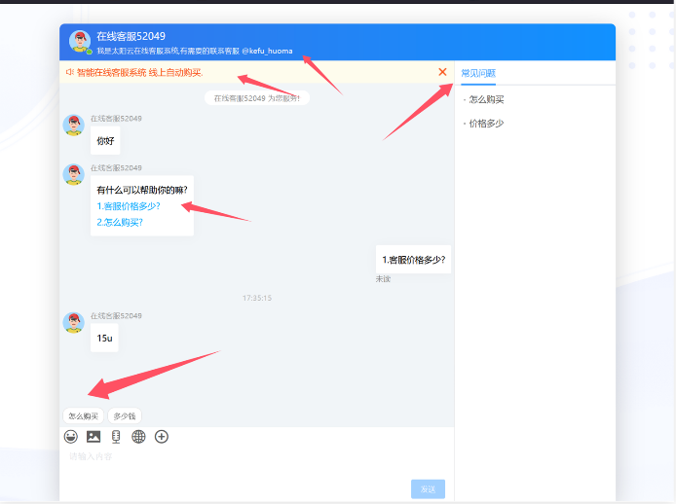Click the 有什么可以帮助你的嘛? message text

coord(142,190)
